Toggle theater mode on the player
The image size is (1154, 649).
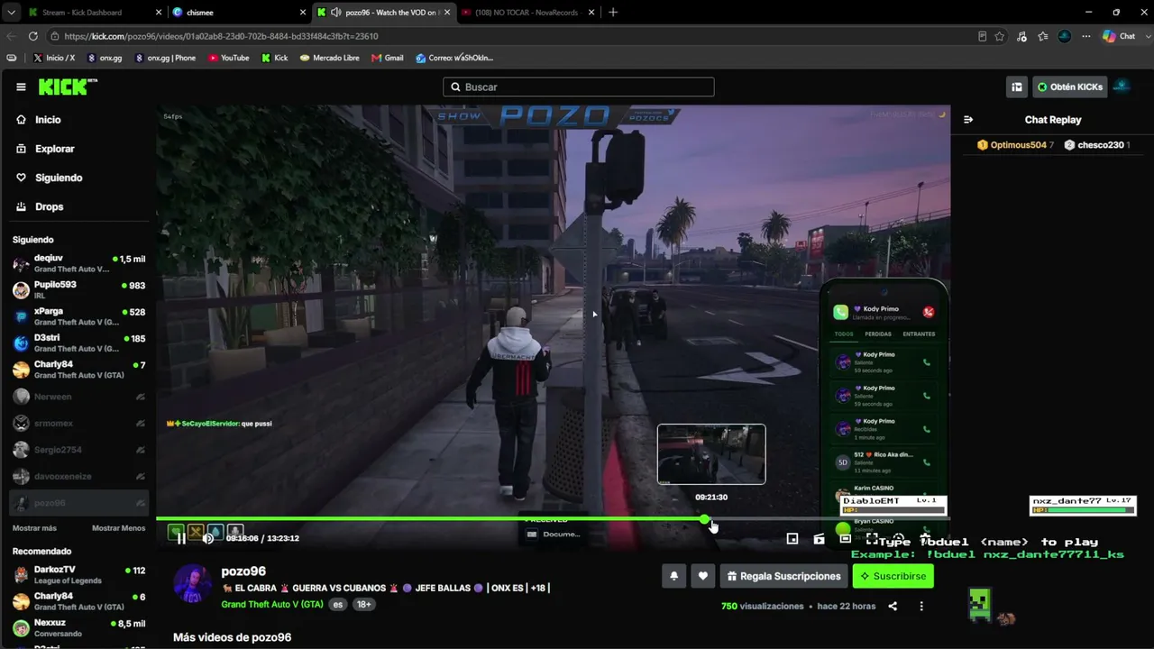pyautogui.click(x=845, y=538)
